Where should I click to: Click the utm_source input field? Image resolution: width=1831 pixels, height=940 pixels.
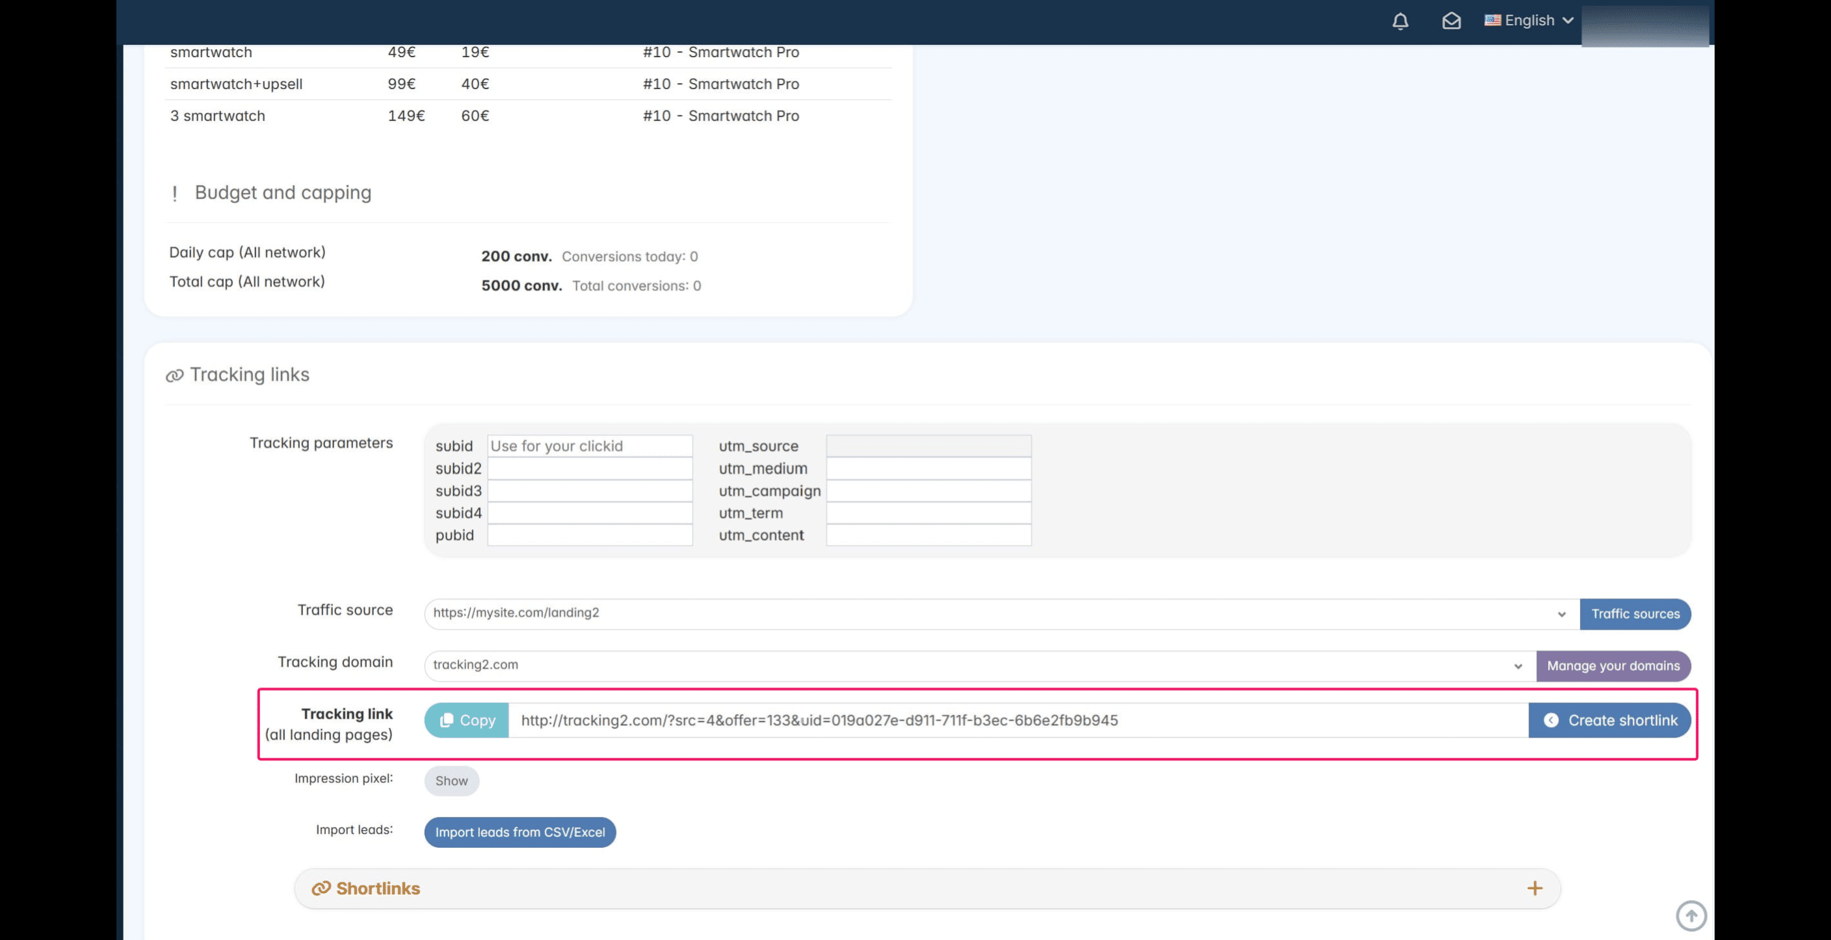pyautogui.click(x=929, y=446)
